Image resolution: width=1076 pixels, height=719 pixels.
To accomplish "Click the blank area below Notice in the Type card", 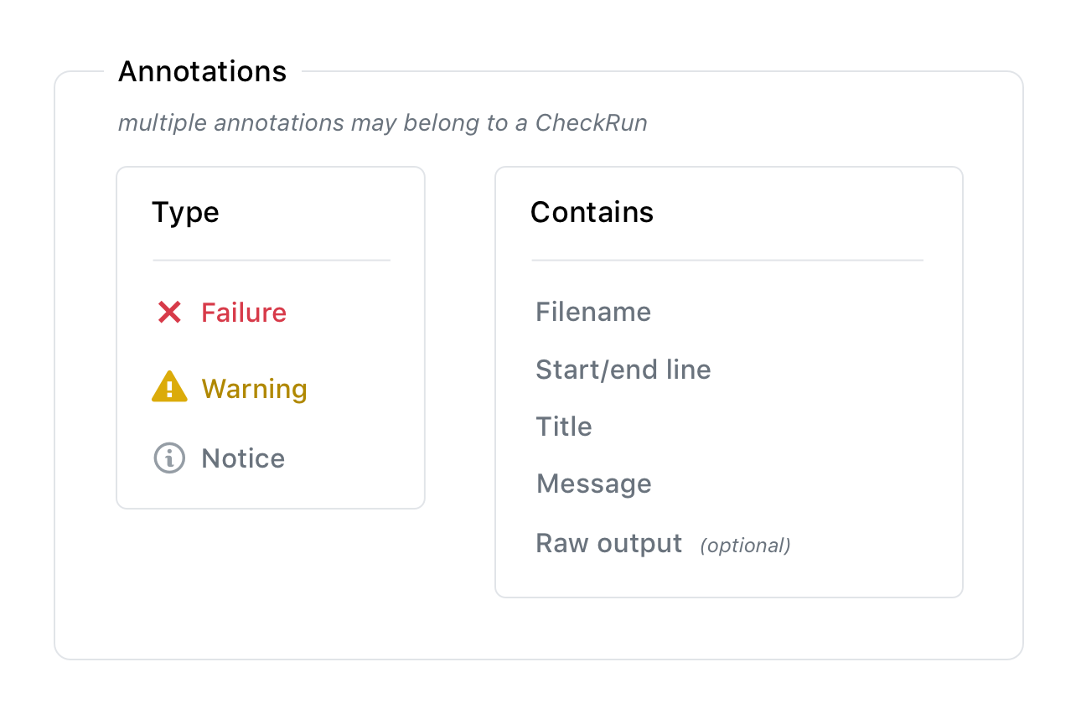I will coord(271,491).
